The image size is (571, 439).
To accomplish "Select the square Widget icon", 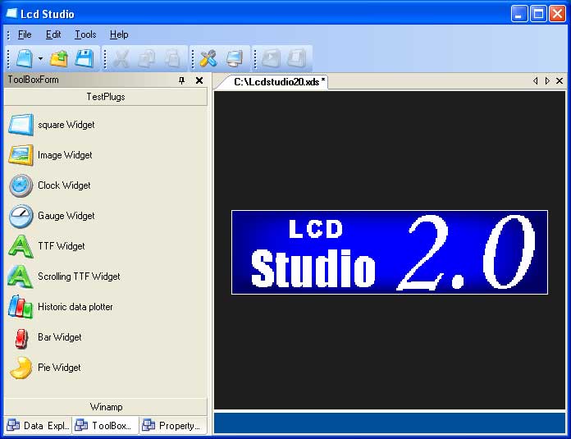I will [21, 125].
